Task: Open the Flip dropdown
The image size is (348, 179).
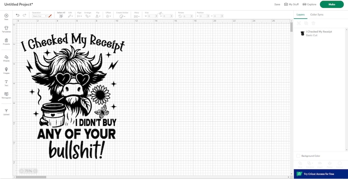Action: click(98, 16)
